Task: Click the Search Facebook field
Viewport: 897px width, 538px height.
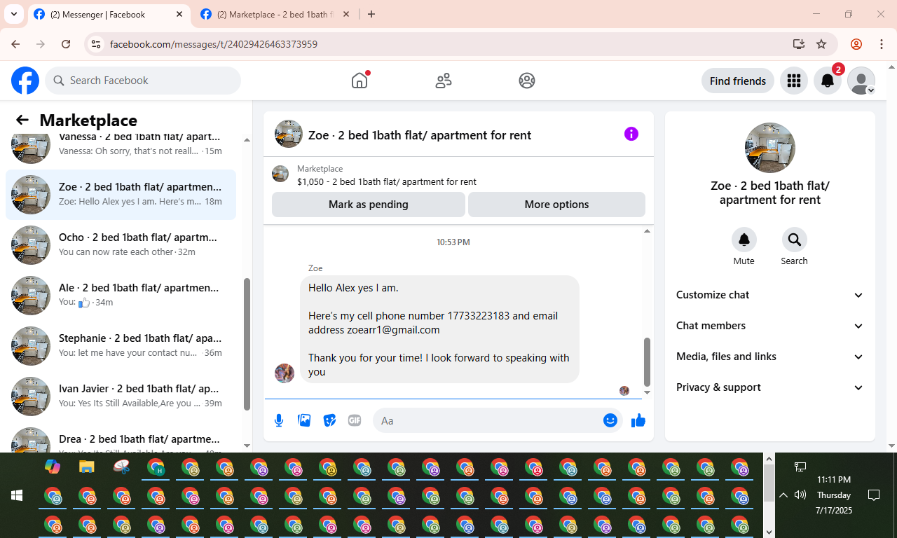Action: [143, 81]
